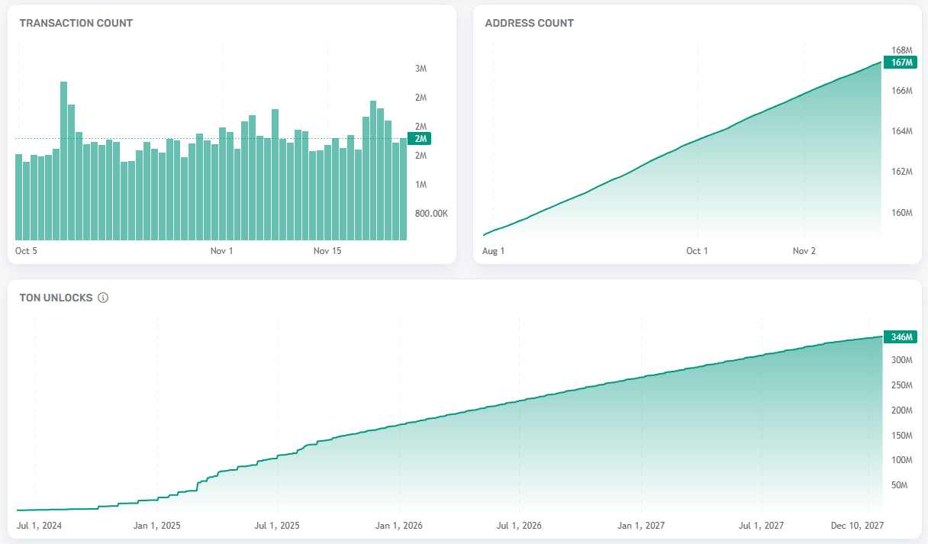Click the Address Count chart title
The width and height of the screenshot is (928, 544).
click(529, 23)
